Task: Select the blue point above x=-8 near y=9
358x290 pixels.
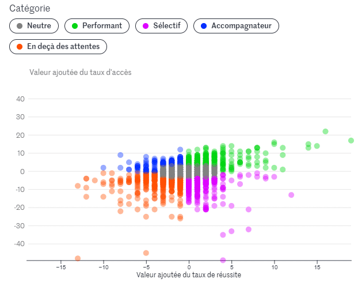Action: click(x=120, y=155)
